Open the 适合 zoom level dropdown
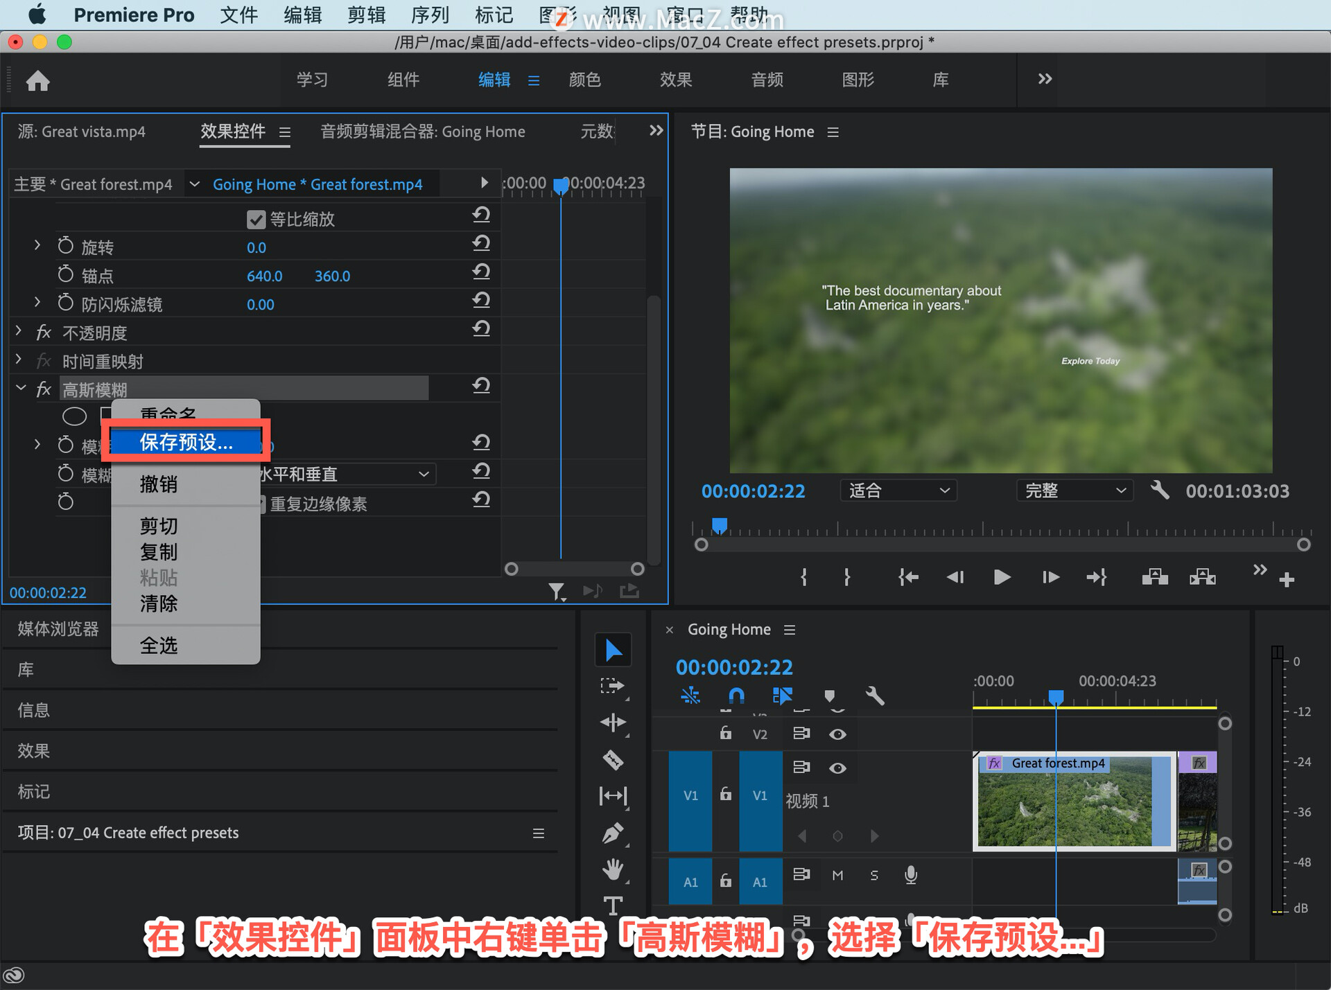 coord(898,490)
